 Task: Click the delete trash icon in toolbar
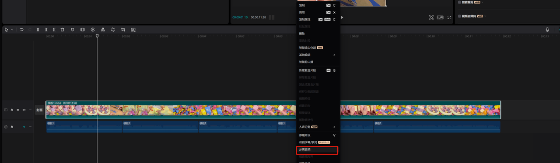point(62,30)
